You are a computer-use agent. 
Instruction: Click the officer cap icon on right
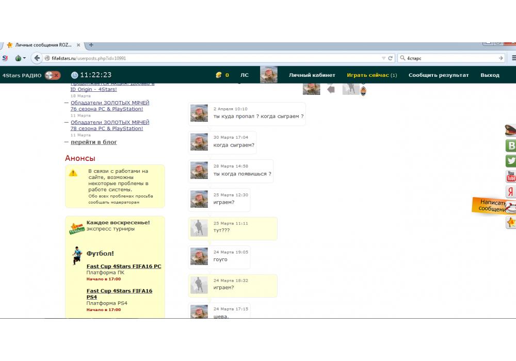(x=510, y=130)
